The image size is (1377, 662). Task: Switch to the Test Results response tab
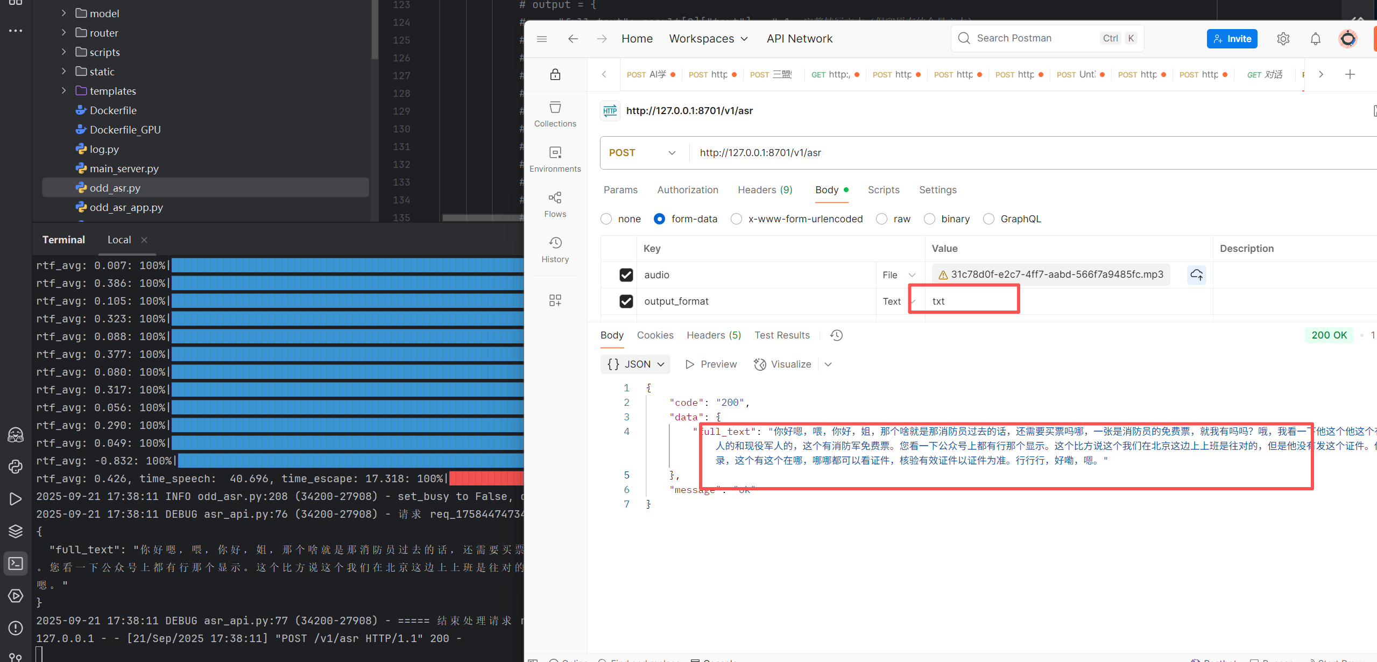tap(781, 335)
